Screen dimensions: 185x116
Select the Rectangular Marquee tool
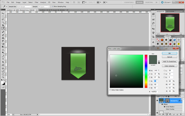coord(3,16)
